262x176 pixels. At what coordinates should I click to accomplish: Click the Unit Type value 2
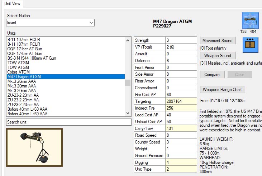point(181,169)
